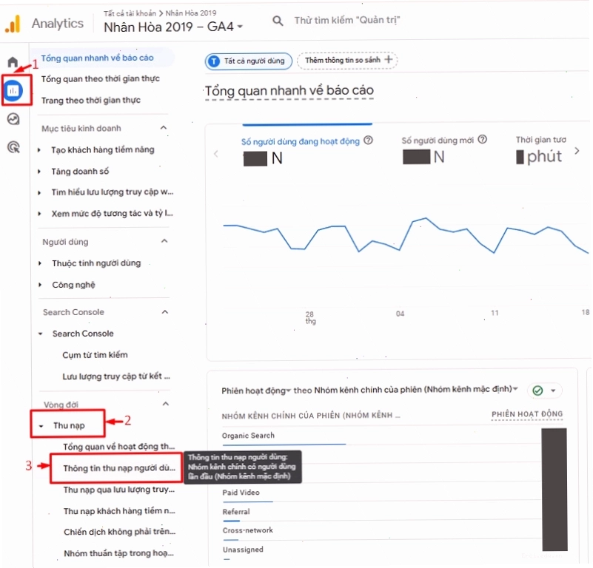Click the green check status icon
593x568 pixels.
click(x=537, y=390)
